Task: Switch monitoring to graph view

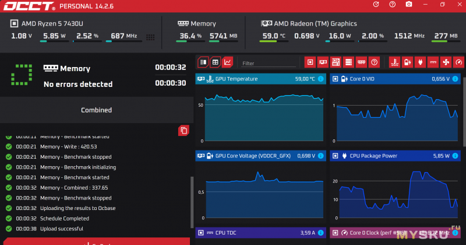Action: (x=227, y=62)
